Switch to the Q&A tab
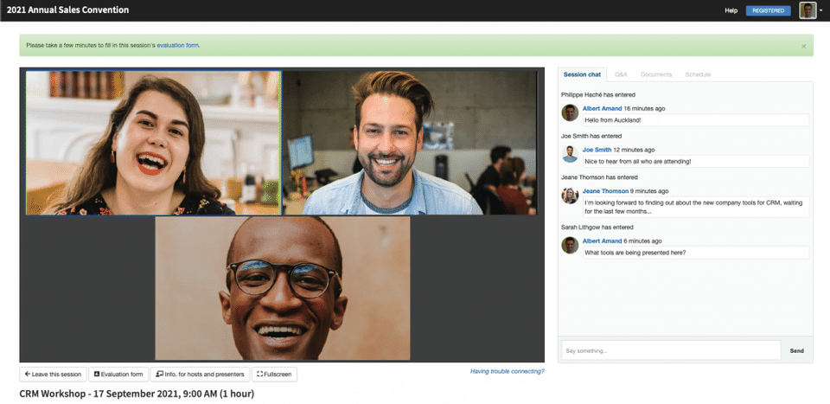Screen dimensions: 830x404 tap(621, 74)
